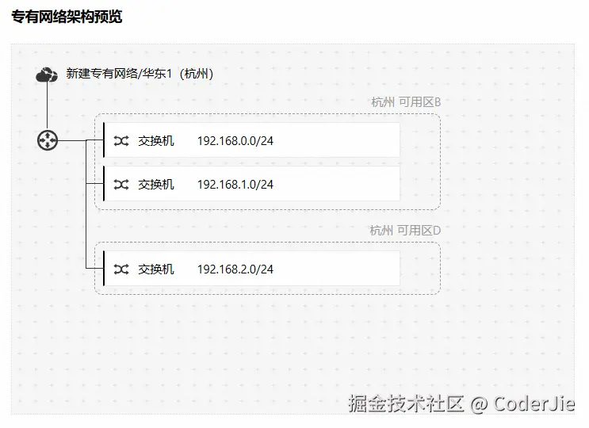Screen dimensions: 589x428
Task: Click the cloud VPC icon
Action: pos(47,75)
